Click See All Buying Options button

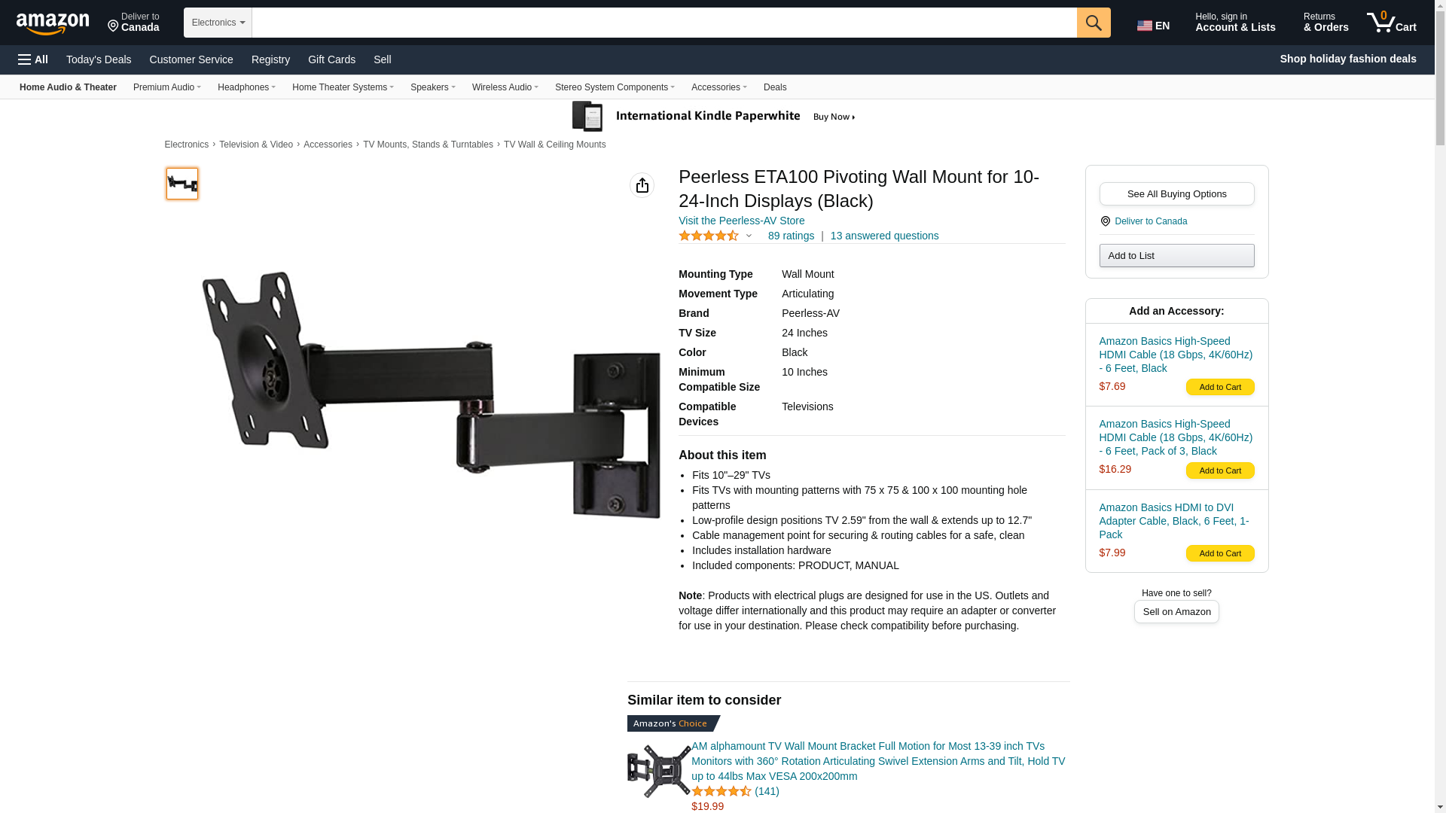pyautogui.click(x=1176, y=194)
